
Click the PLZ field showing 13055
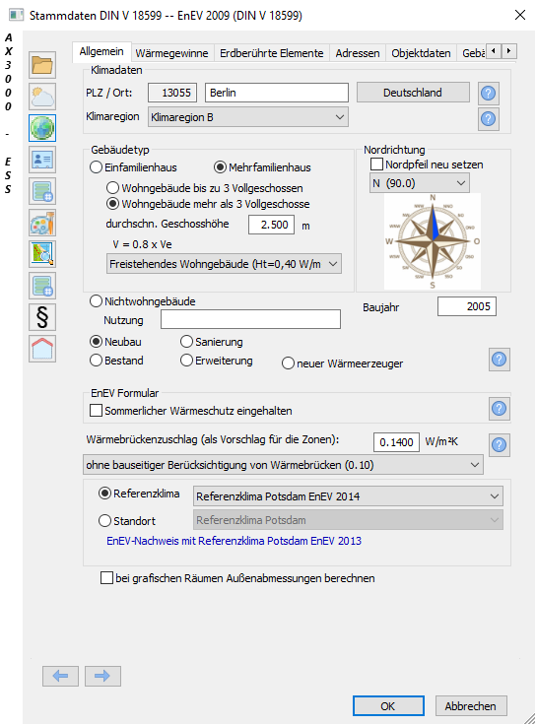pyautogui.click(x=172, y=93)
